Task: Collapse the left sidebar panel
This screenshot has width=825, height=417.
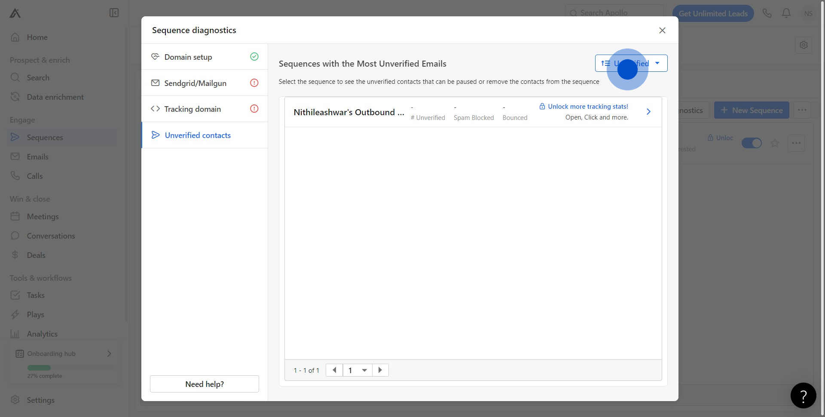Action: [114, 13]
